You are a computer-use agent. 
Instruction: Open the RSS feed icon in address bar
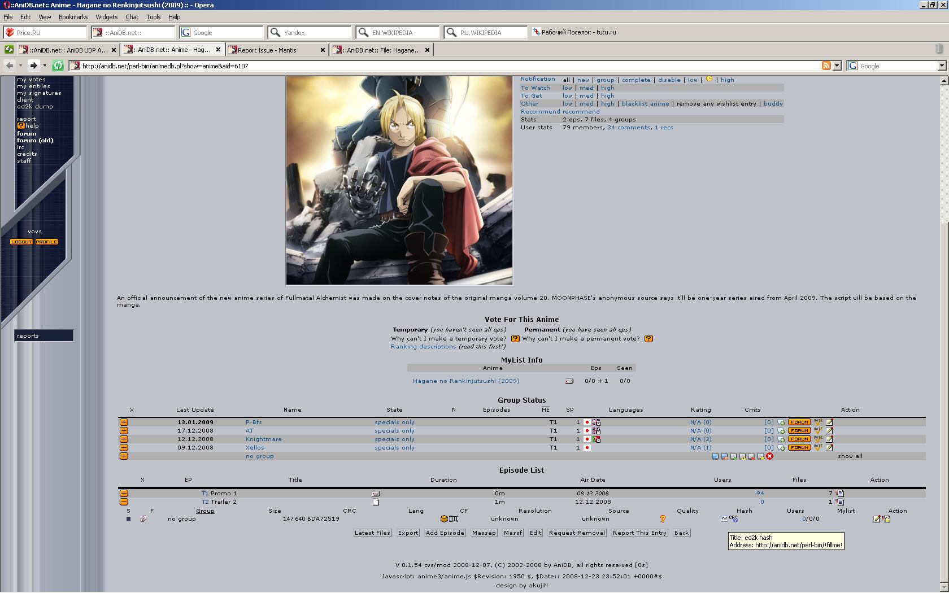826,66
